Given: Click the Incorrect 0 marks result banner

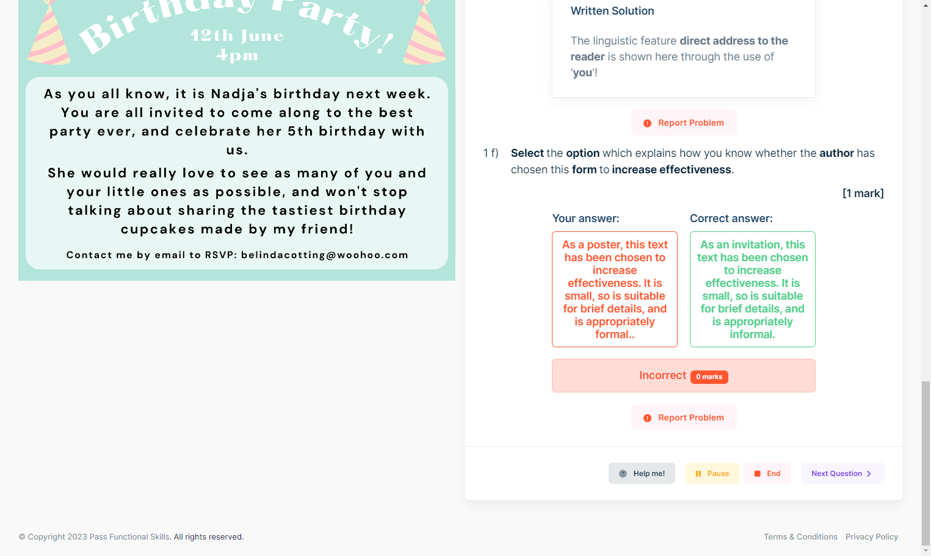Looking at the screenshot, I should [684, 376].
